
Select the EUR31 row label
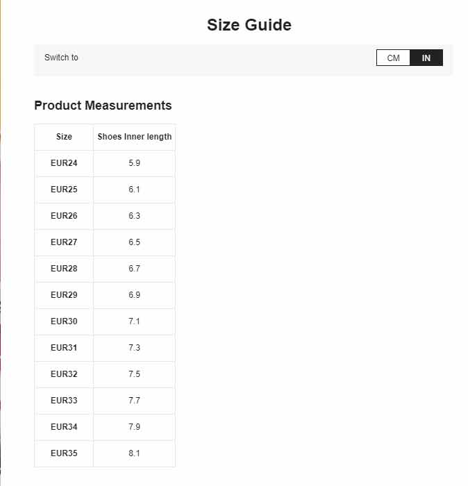tap(64, 347)
